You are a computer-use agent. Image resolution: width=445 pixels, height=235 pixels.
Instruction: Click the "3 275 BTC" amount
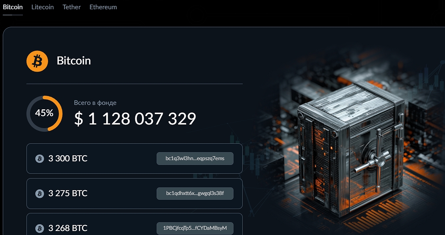(x=68, y=193)
